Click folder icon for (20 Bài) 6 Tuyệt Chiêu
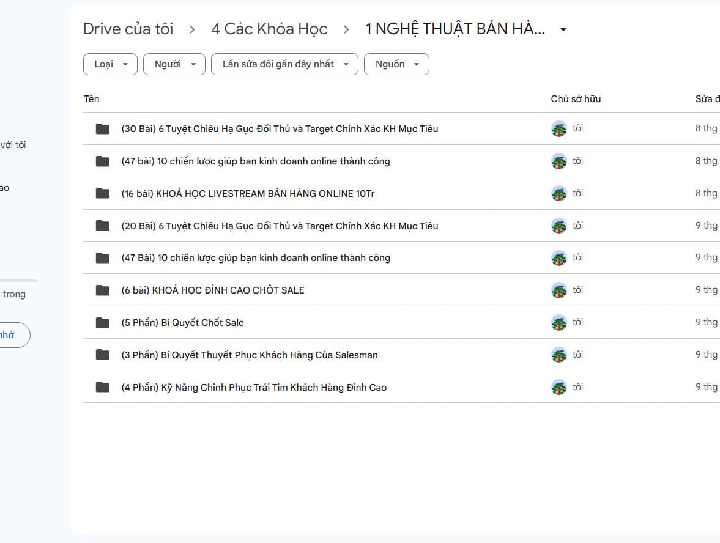 [x=102, y=226]
